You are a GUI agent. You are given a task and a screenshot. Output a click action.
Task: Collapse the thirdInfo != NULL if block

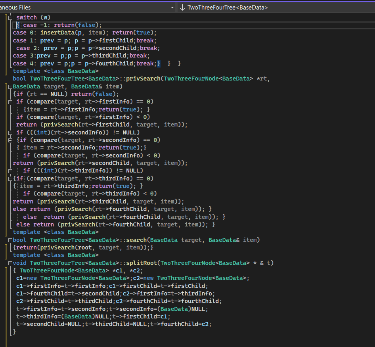click(x=10, y=171)
